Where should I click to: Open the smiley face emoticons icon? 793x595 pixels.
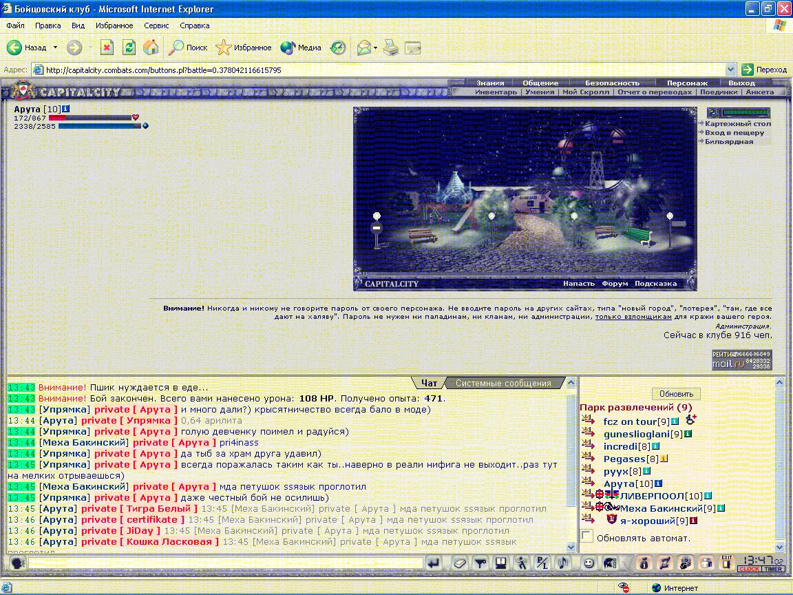coord(589,563)
